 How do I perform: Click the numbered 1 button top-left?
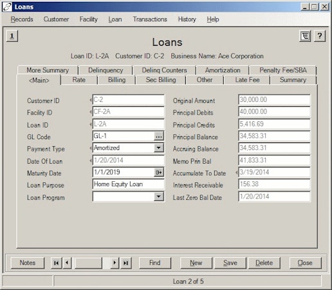[x=12, y=35]
